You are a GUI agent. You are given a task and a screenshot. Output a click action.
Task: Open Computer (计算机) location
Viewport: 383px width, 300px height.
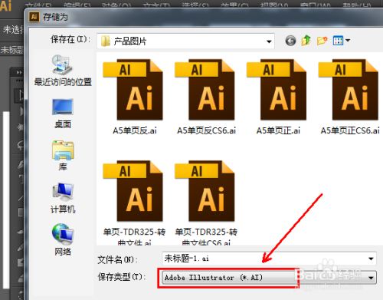63,198
